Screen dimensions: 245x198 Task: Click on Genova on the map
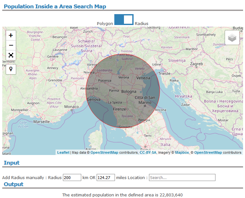pos(94,99)
